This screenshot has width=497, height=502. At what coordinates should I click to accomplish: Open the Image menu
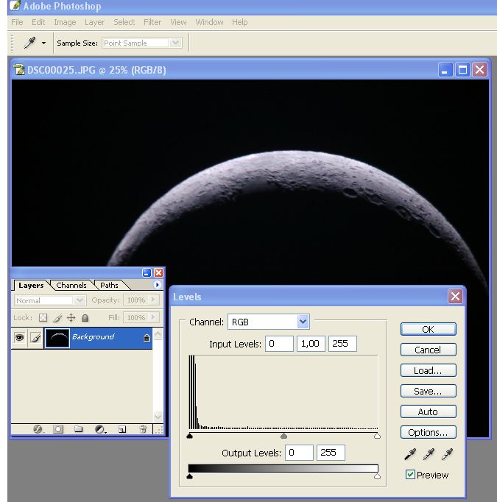(x=65, y=22)
